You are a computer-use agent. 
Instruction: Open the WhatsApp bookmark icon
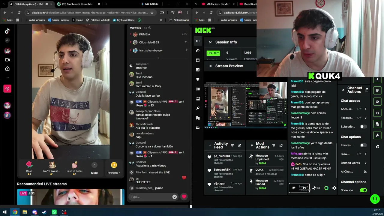coord(139,20)
